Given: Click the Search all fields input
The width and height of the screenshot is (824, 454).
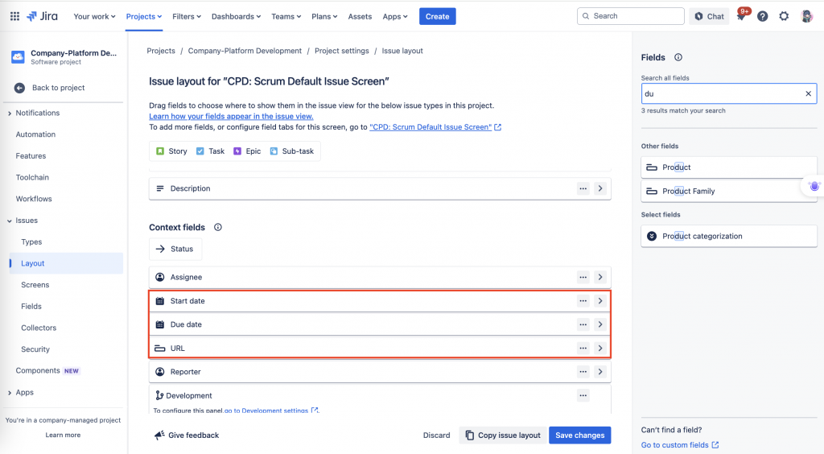Looking at the screenshot, I should (720, 93).
